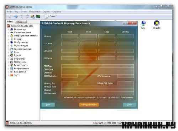This screenshot has height=131, width=178.
Task: Click the green monitor toolbar icon
Action: tap(38, 16)
